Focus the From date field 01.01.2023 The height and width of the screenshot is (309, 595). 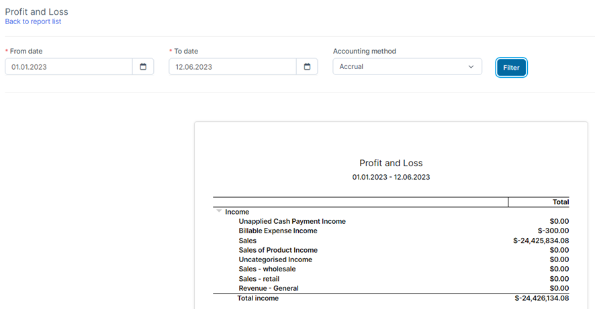[x=68, y=66]
